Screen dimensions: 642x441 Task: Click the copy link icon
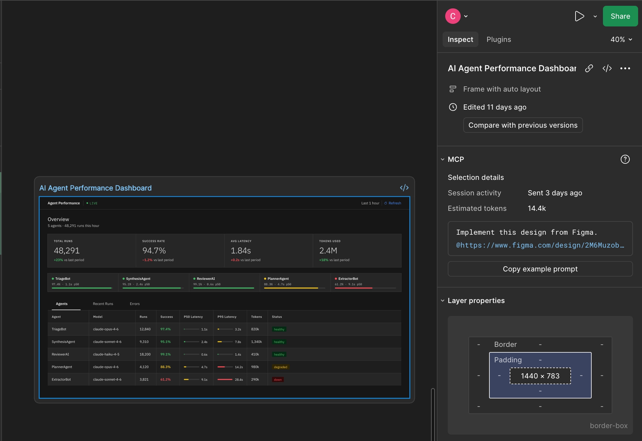[x=589, y=68]
